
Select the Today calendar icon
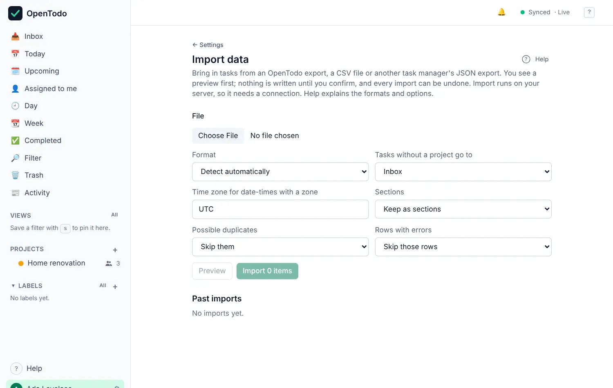[15, 54]
